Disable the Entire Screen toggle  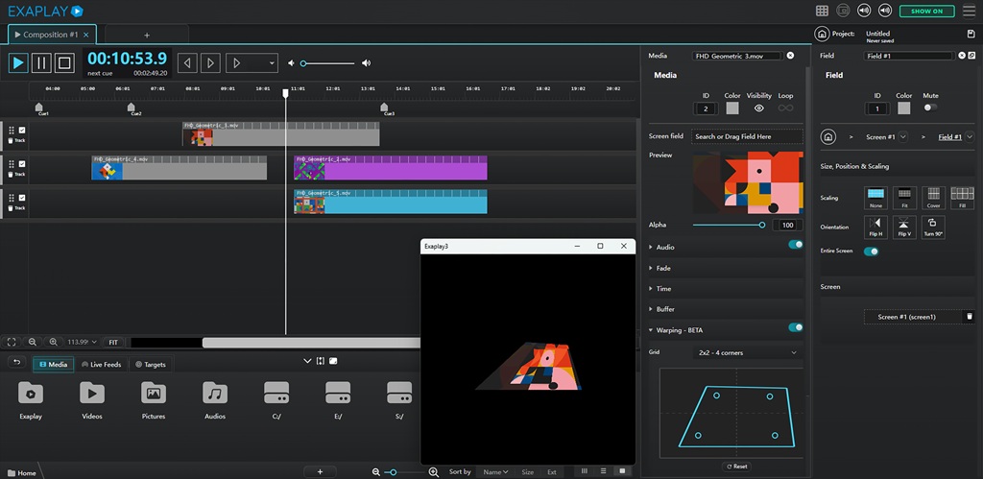(x=872, y=251)
